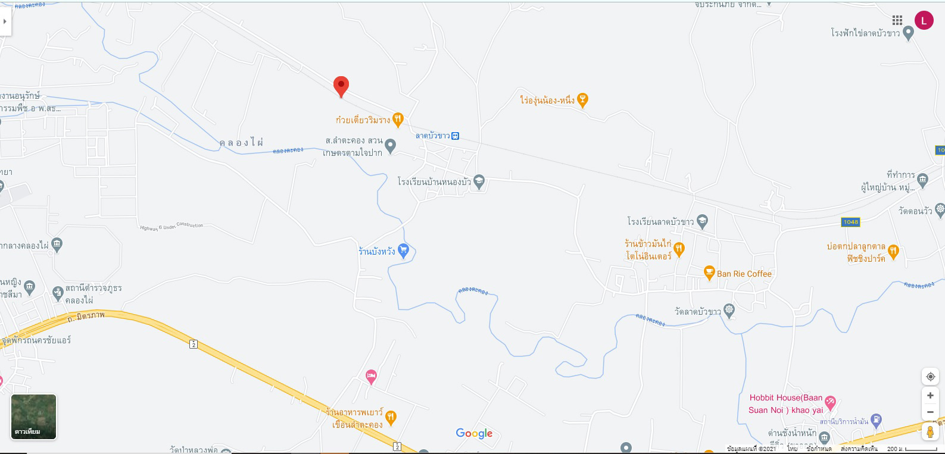Select the โรงเรียนลาดบัวขาว school marker

[x=702, y=221]
